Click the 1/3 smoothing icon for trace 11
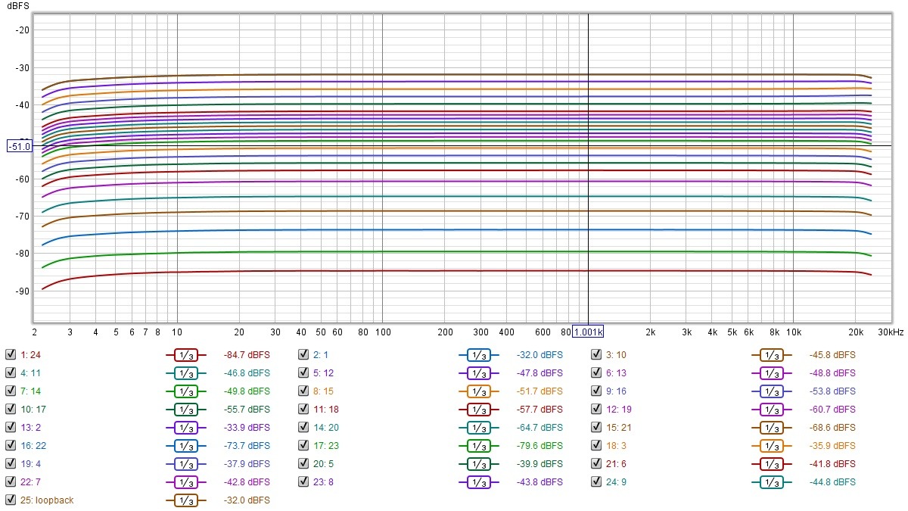The image size is (908, 511). click(x=185, y=372)
